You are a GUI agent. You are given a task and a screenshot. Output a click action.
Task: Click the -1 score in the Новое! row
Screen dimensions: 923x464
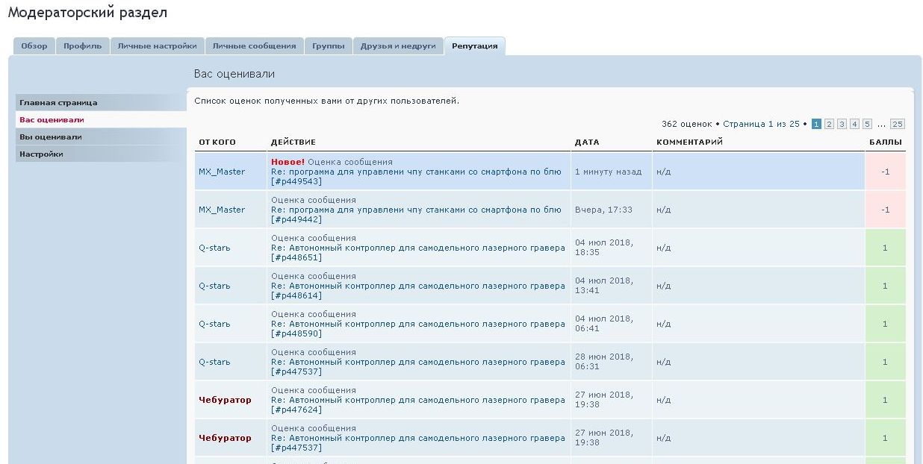[885, 172]
